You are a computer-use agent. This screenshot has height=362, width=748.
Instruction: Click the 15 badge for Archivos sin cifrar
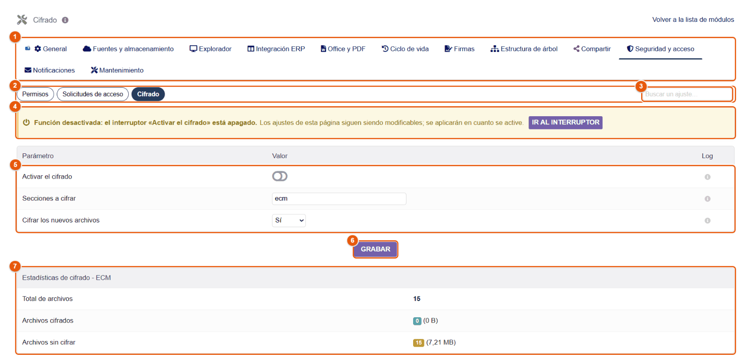(419, 342)
